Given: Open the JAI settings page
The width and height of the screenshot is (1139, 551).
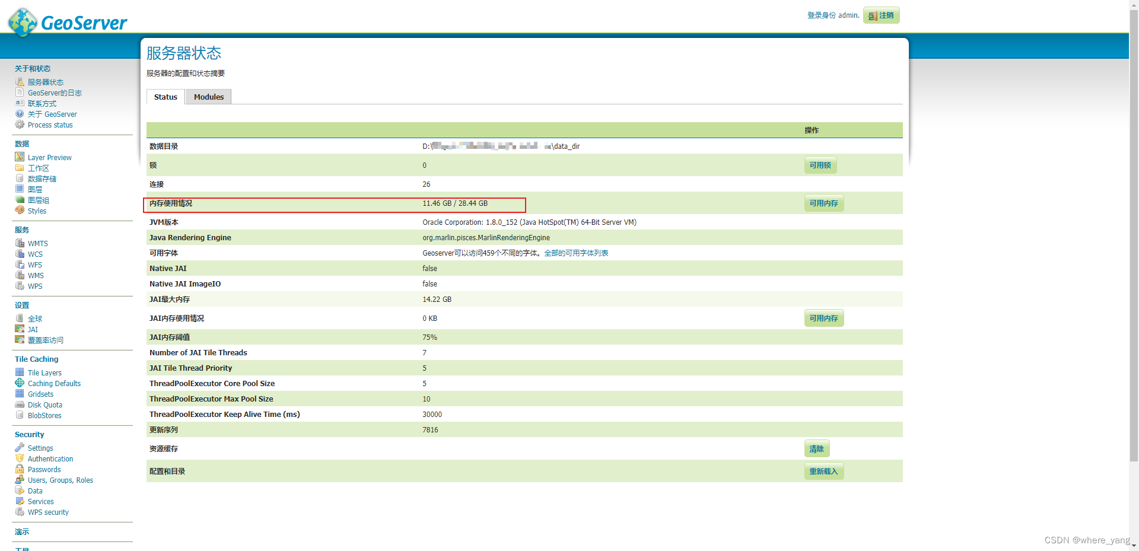Looking at the screenshot, I should coord(32,329).
